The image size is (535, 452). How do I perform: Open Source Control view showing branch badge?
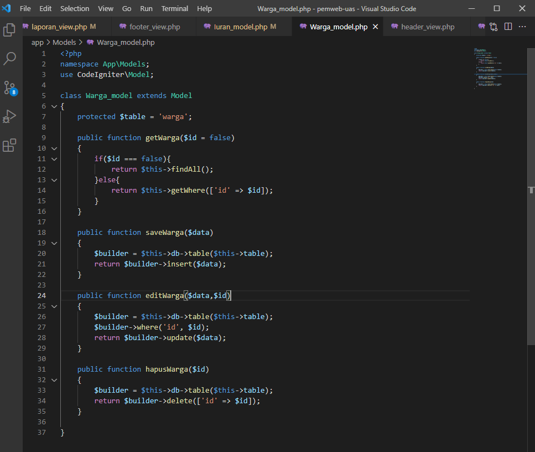[9, 88]
